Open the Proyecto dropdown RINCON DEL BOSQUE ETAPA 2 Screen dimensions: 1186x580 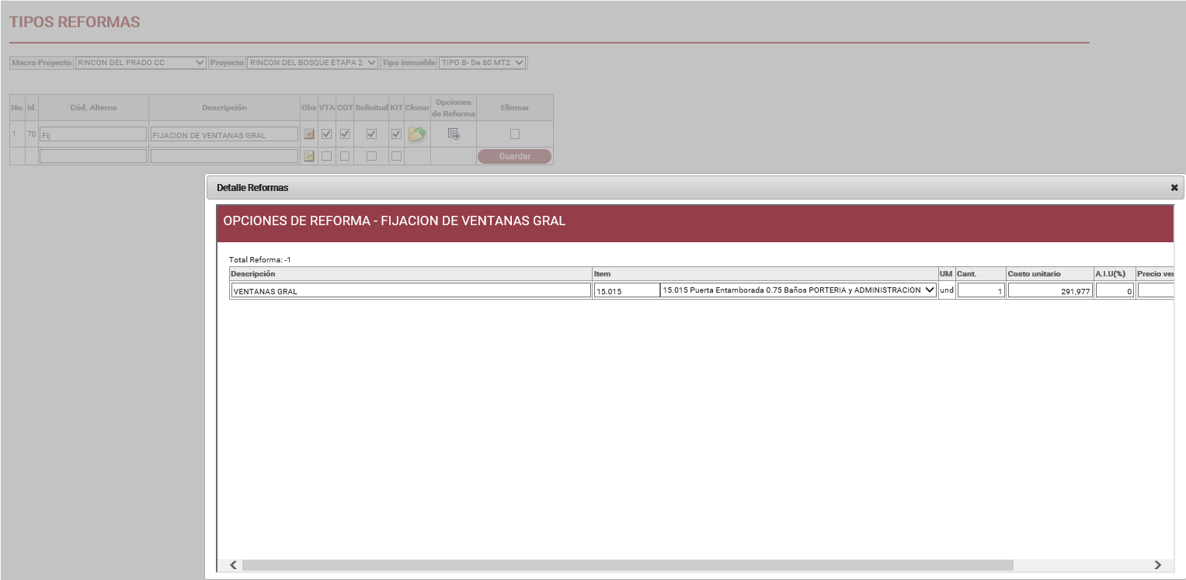[x=312, y=62]
